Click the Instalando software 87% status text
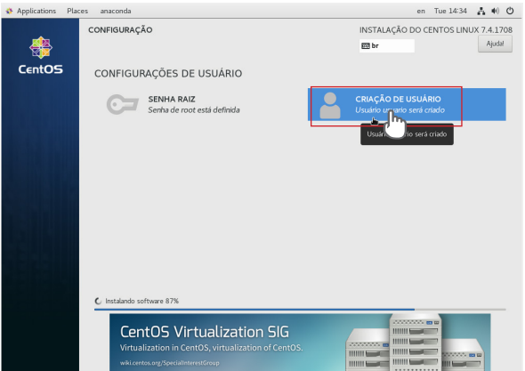 (x=142, y=301)
